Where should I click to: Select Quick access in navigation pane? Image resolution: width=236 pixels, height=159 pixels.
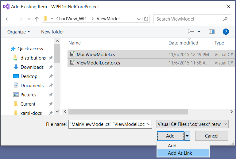click(30, 49)
